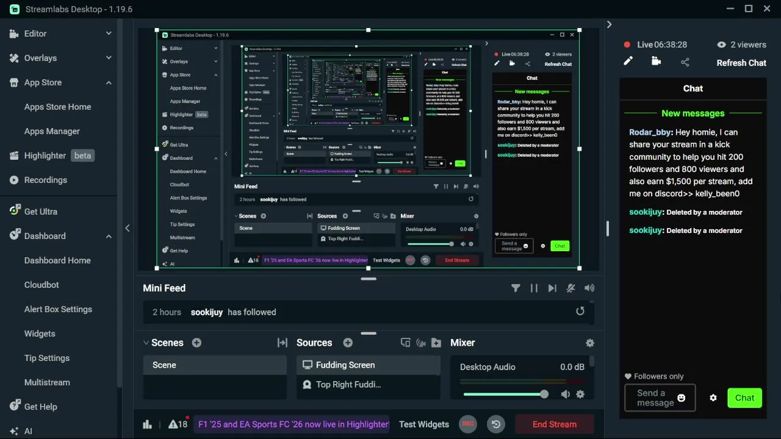Open Desktop Audio source settings gear

[580, 394]
